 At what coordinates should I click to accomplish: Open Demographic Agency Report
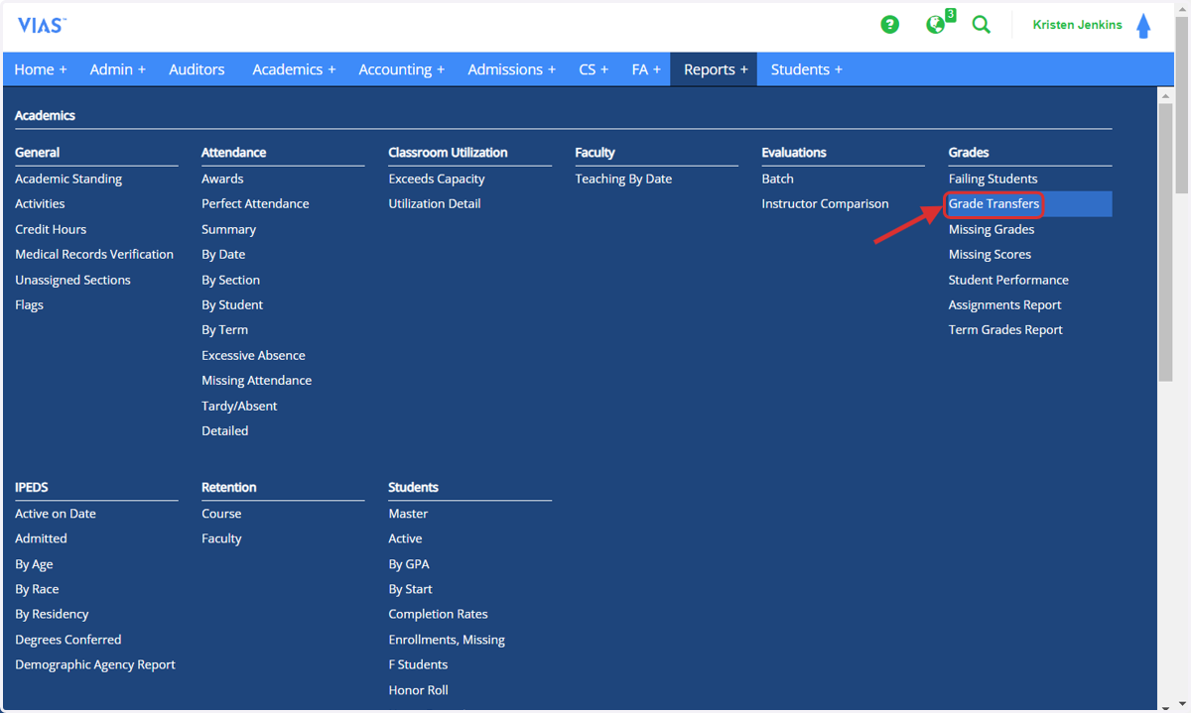click(x=95, y=664)
